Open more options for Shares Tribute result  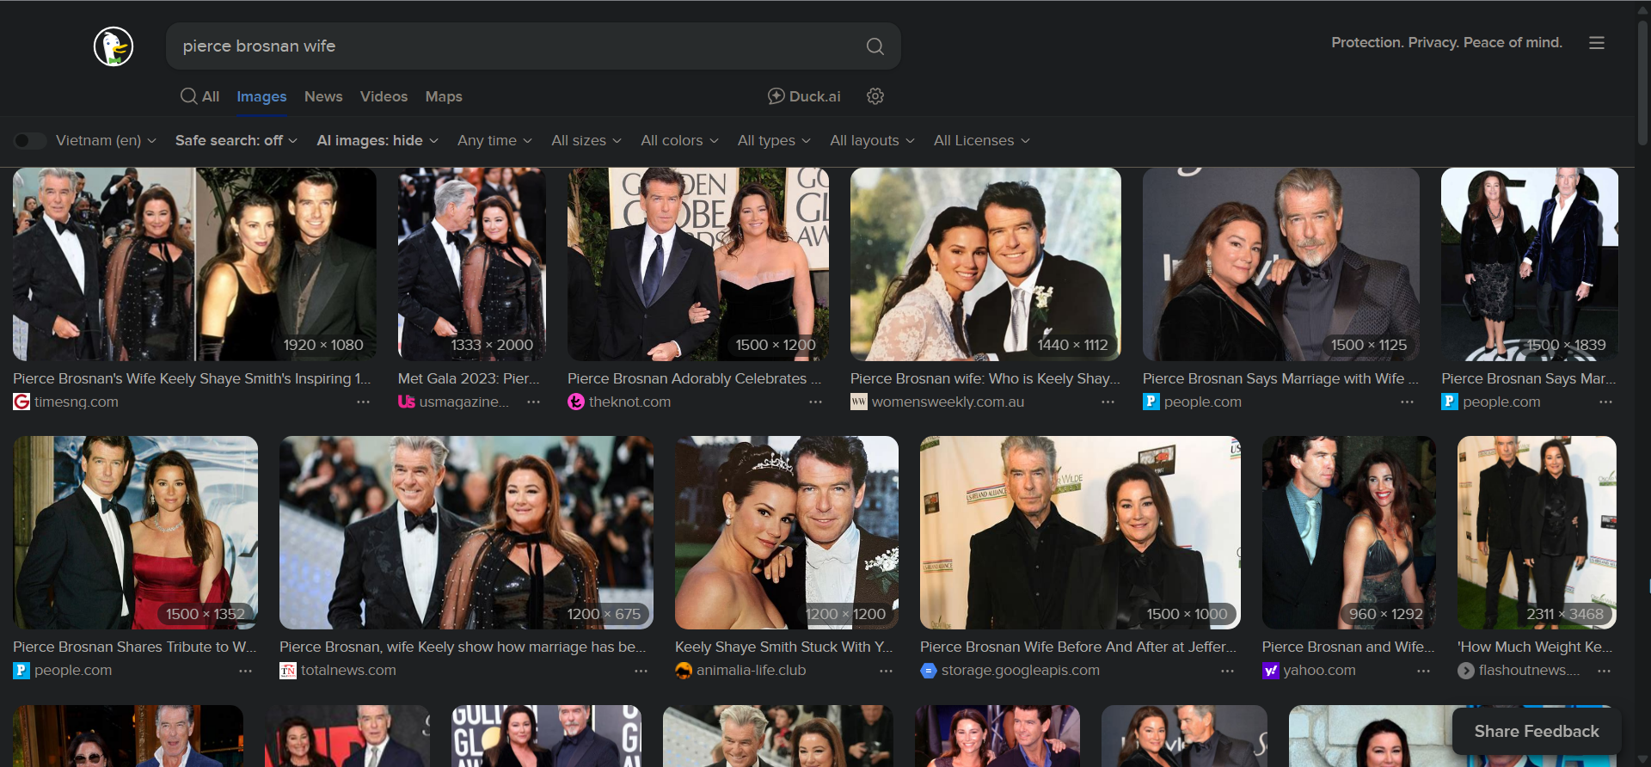[x=245, y=671]
